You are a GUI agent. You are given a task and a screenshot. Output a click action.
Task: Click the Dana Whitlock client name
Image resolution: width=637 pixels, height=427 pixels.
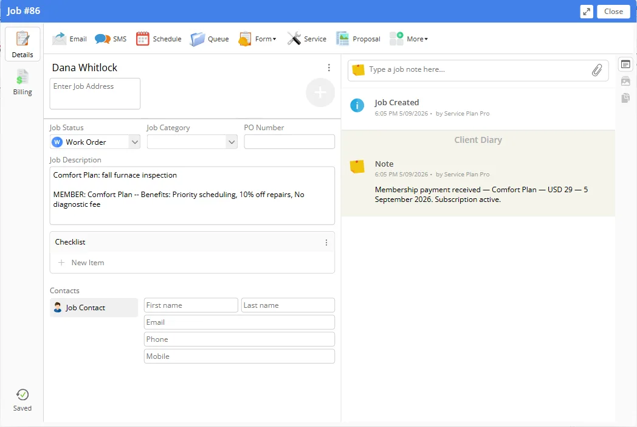coord(84,68)
